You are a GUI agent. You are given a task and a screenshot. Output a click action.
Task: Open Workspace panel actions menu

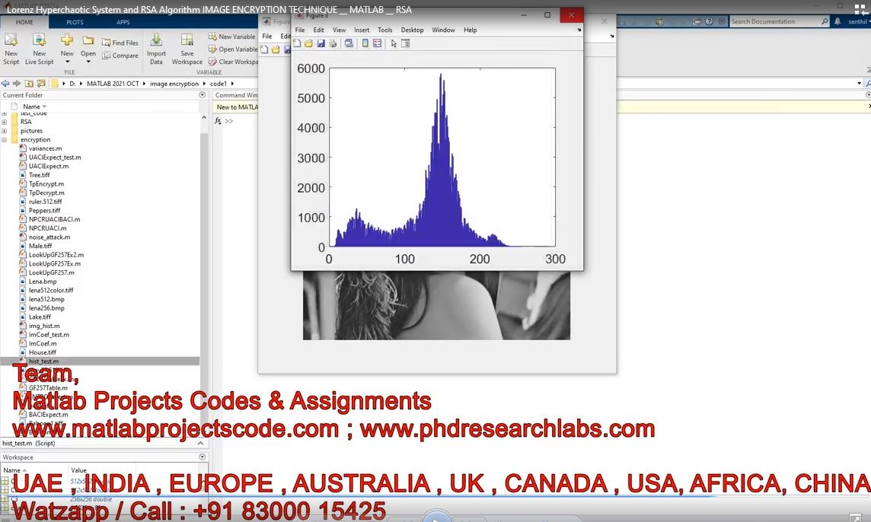[203, 457]
